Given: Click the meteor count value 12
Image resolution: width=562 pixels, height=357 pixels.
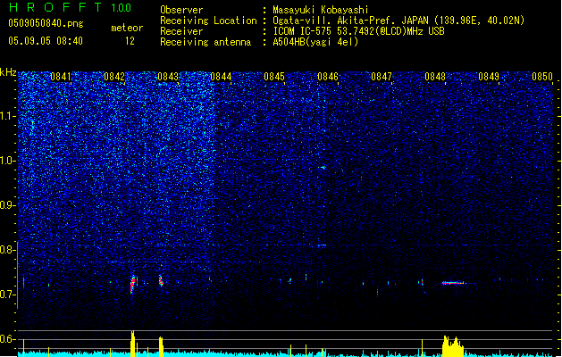Looking at the screenshot, I should point(130,41).
